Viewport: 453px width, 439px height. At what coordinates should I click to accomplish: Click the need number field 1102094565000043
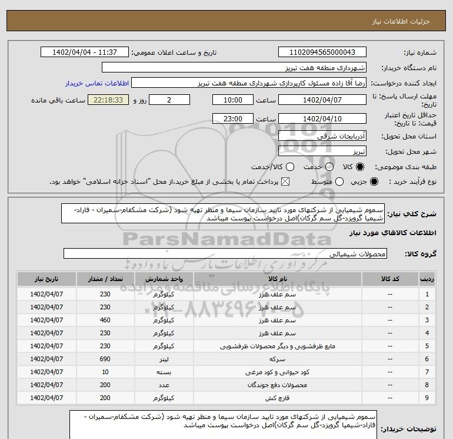click(x=322, y=52)
